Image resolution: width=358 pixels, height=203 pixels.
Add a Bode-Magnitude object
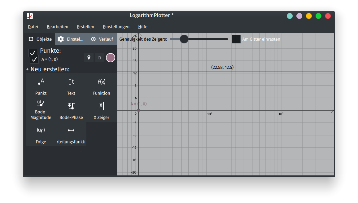tap(41, 110)
